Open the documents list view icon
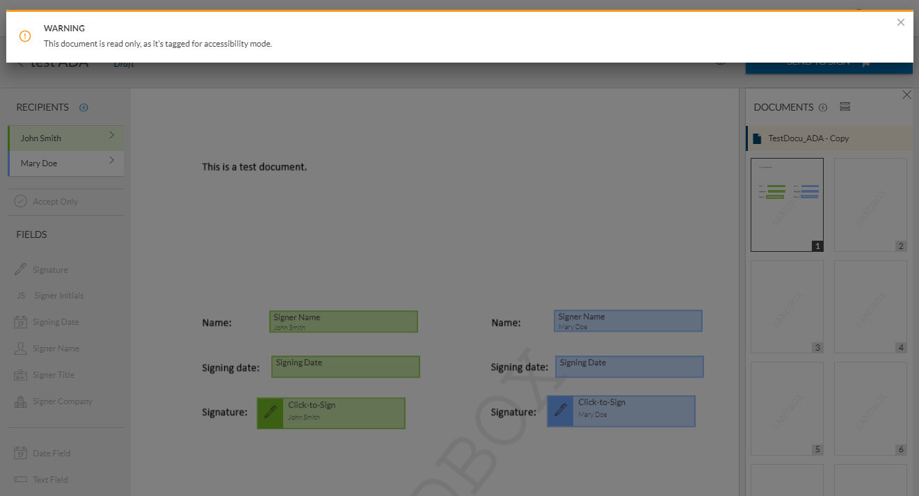This screenshot has width=919, height=496. (845, 106)
